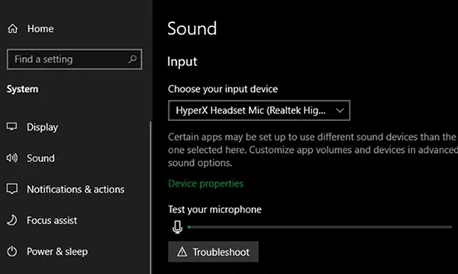
Task: Click the Troubleshoot button
Action: click(x=213, y=252)
